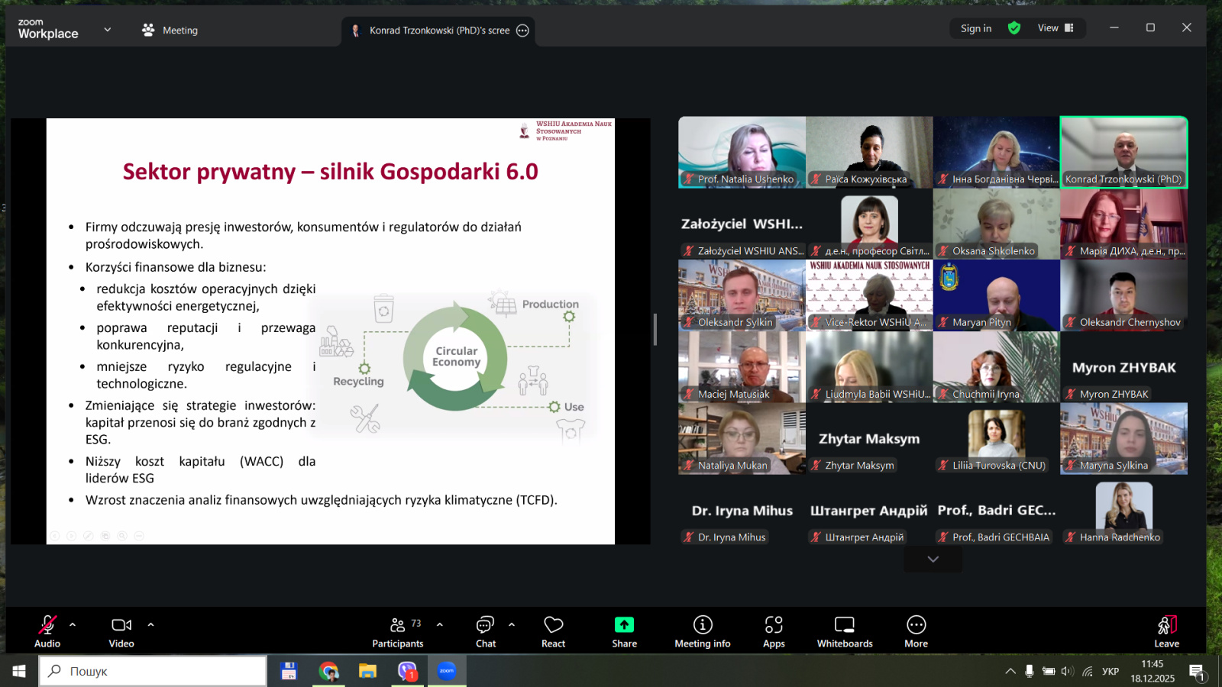Viewport: 1222px width, 687px height.
Task: Leave the meeting
Action: point(1166,631)
